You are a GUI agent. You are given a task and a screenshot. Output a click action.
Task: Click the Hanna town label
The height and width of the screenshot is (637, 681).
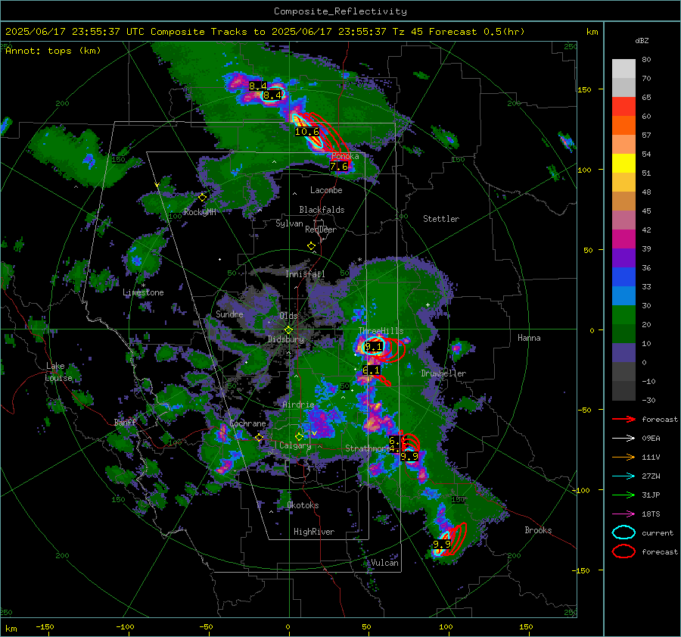[529, 338]
